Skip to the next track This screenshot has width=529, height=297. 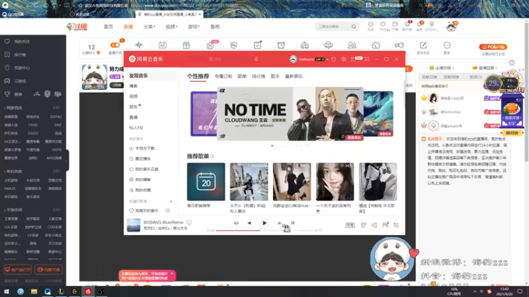click(279, 223)
